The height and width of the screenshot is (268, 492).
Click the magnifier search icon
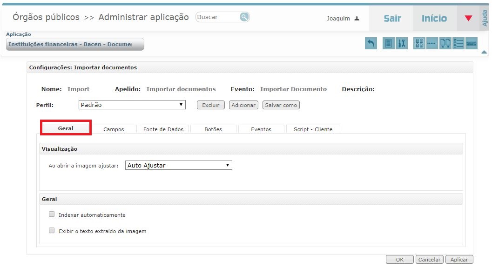click(244, 17)
